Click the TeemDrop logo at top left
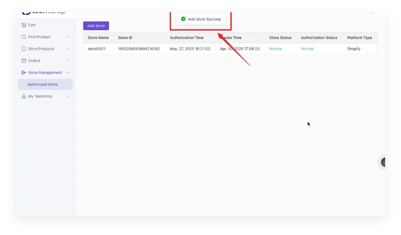The height and width of the screenshot is (235, 401). point(44,12)
